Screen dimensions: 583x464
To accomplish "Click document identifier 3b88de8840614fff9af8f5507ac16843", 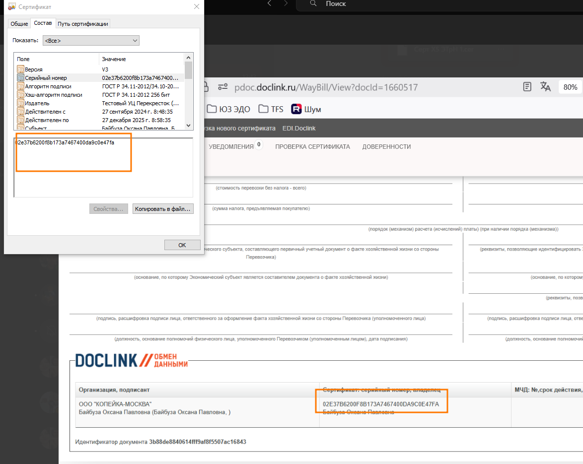I will pyautogui.click(x=198, y=442).
